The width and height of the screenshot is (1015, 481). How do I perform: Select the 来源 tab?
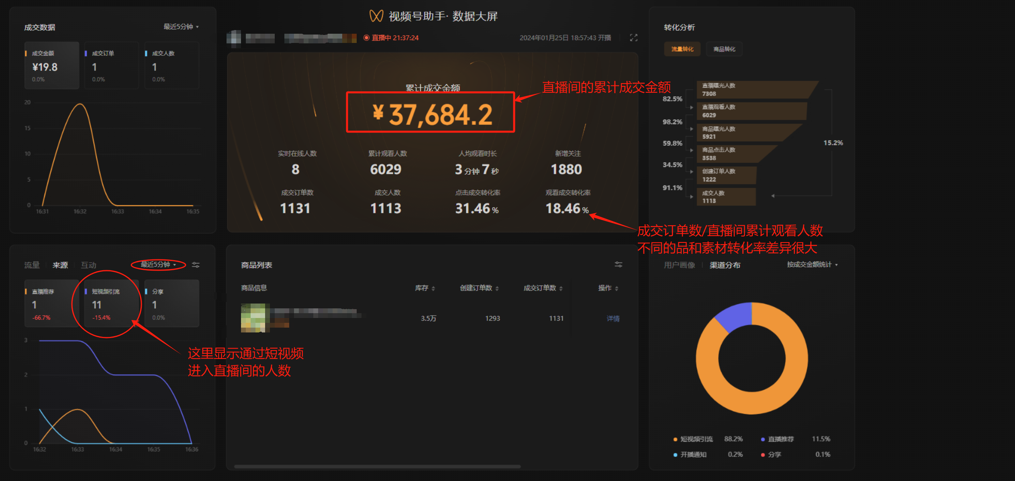coord(60,265)
